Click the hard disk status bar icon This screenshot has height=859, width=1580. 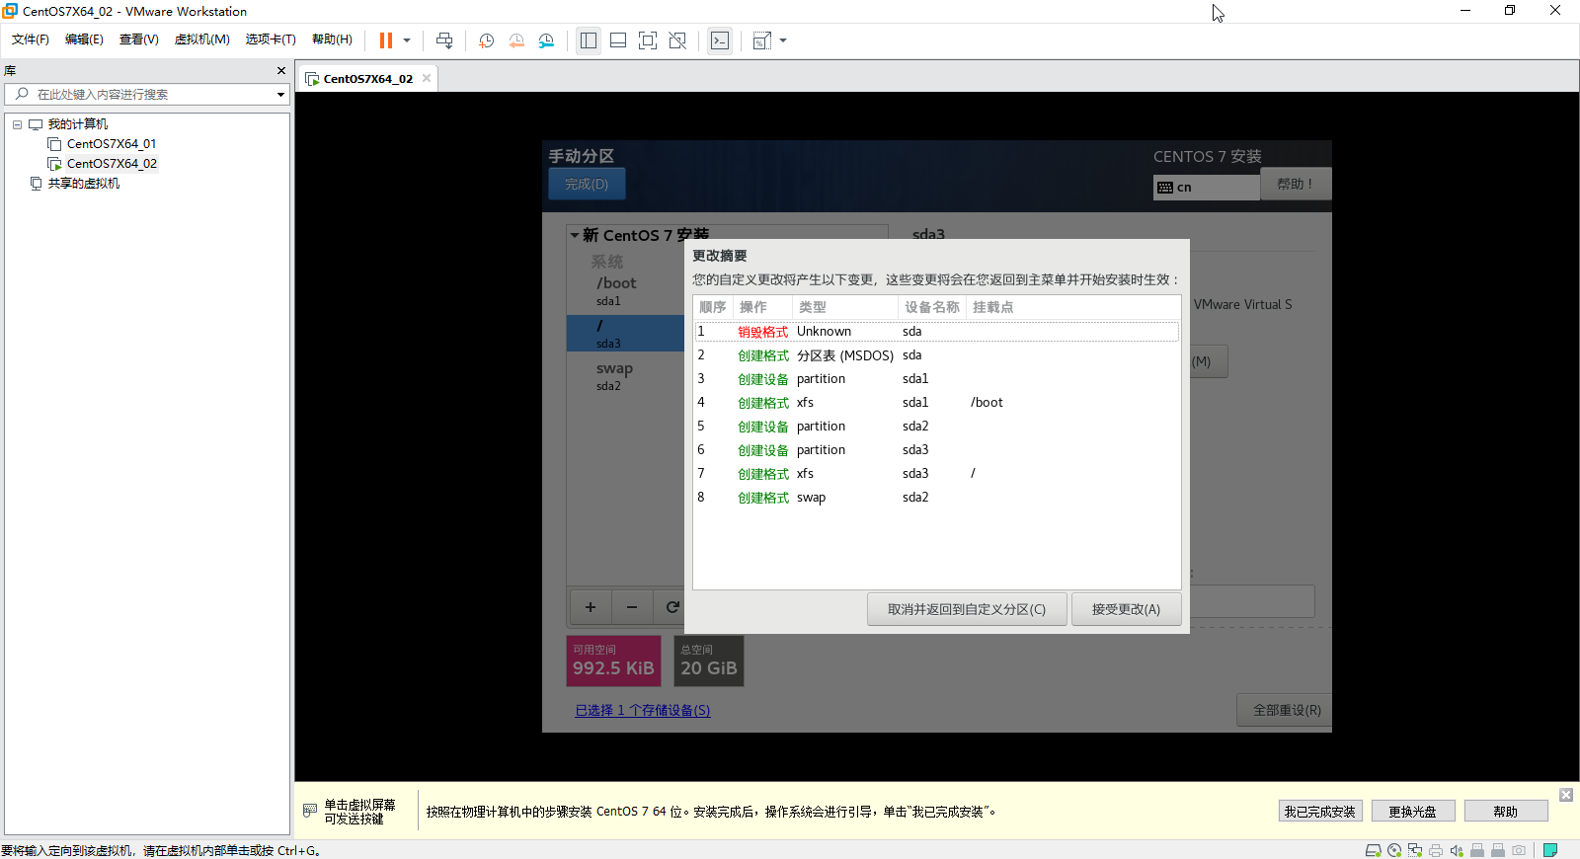point(1373,850)
